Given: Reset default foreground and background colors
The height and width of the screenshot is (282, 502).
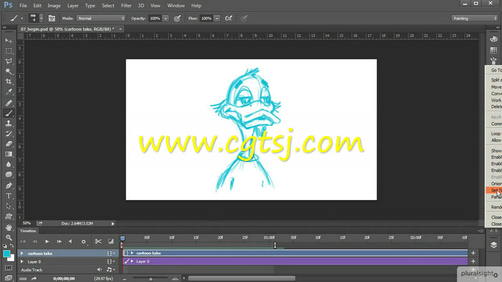Looking at the screenshot, I should point(4,246).
